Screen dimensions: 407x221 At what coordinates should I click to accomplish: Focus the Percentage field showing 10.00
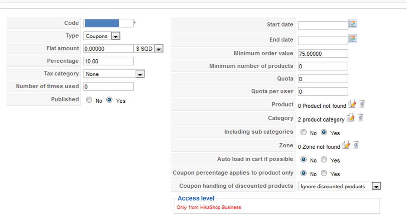point(109,61)
